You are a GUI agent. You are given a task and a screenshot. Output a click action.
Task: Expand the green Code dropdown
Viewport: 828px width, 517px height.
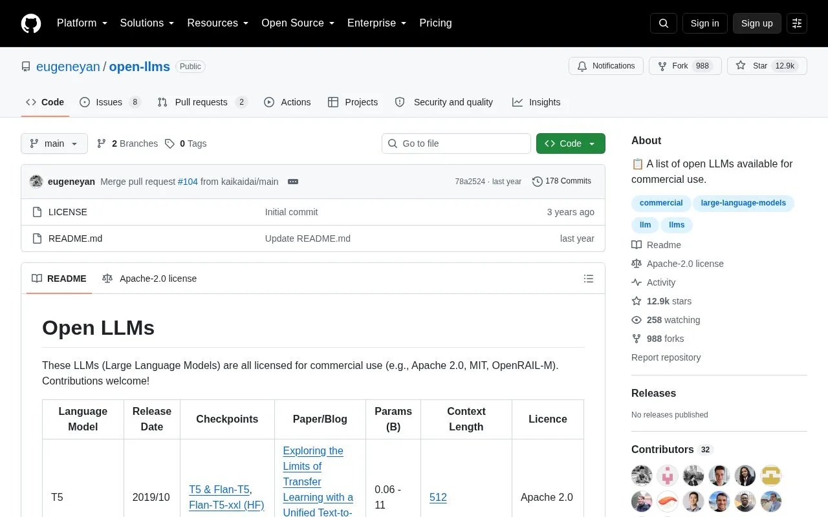tap(571, 143)
